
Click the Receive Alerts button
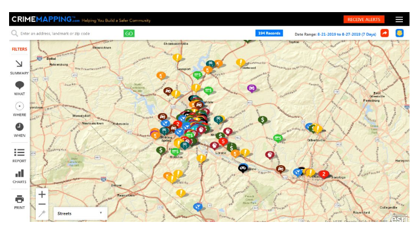364,19
